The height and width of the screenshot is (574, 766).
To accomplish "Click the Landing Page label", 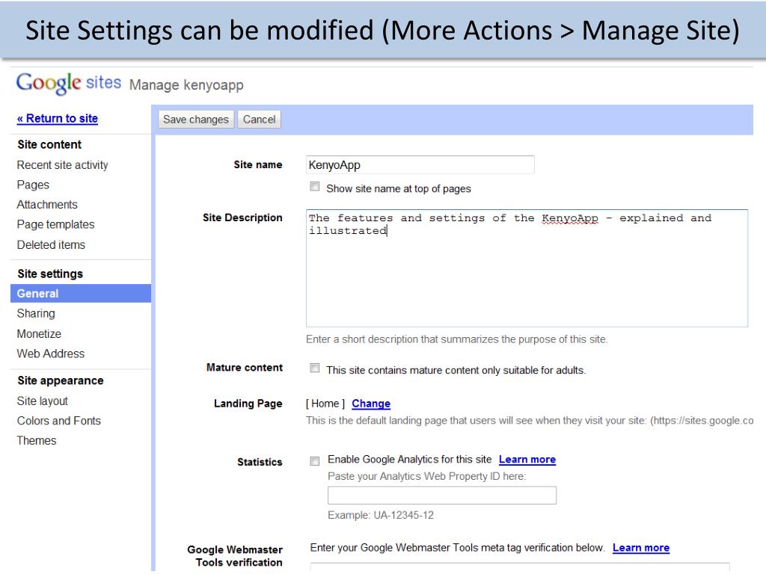I will tap(248, 404).
